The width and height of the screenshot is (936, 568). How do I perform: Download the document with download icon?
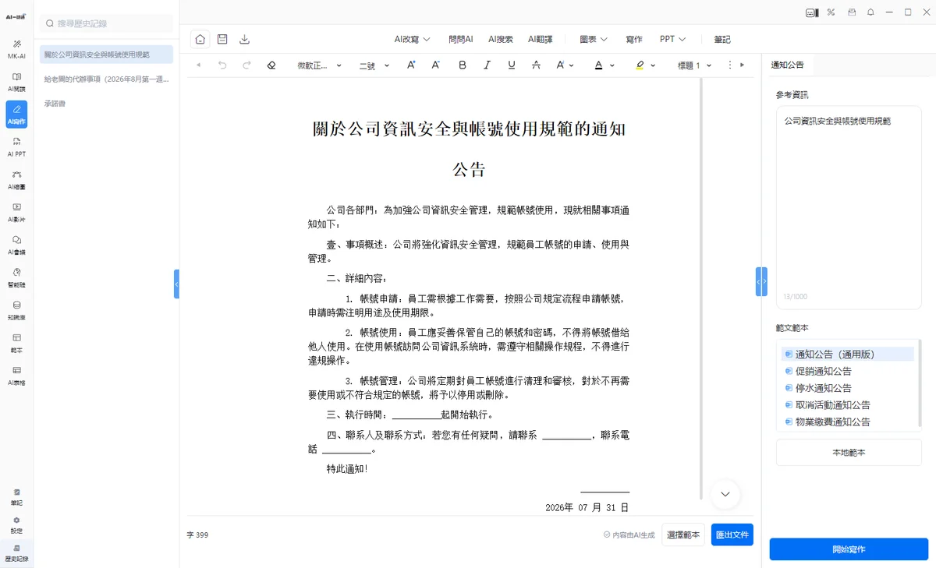245,39
